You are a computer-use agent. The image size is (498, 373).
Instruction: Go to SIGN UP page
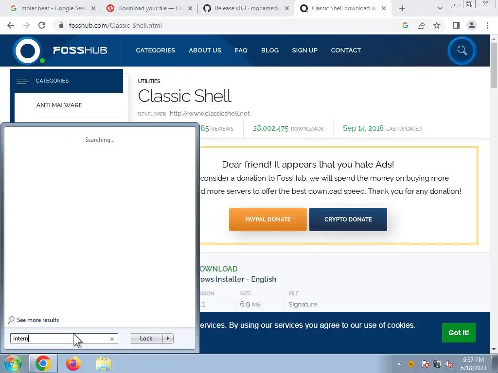[304, 51]
